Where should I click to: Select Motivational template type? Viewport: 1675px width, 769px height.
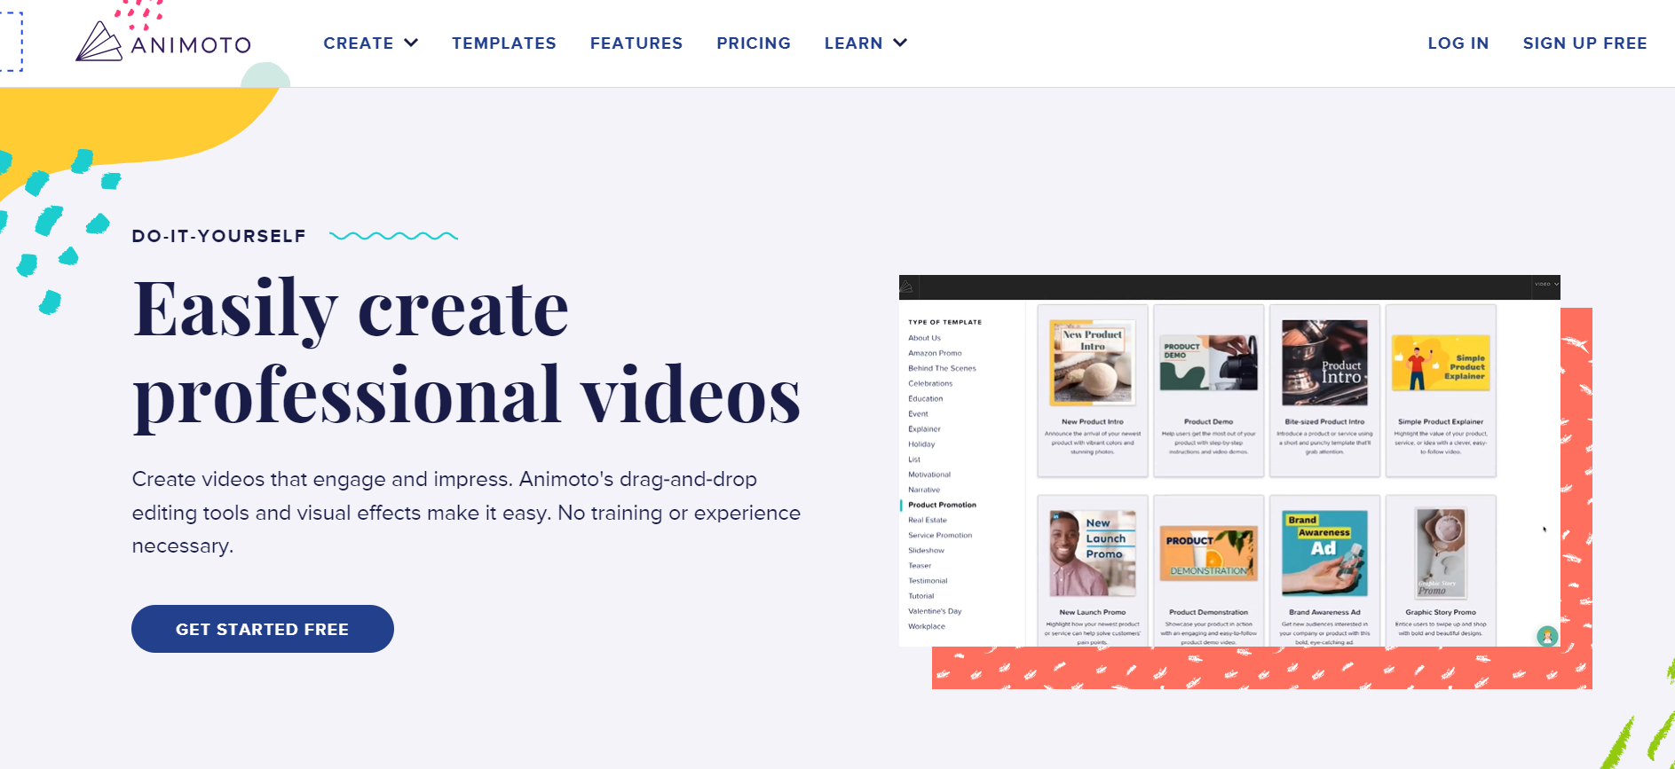tap(929, 475)
